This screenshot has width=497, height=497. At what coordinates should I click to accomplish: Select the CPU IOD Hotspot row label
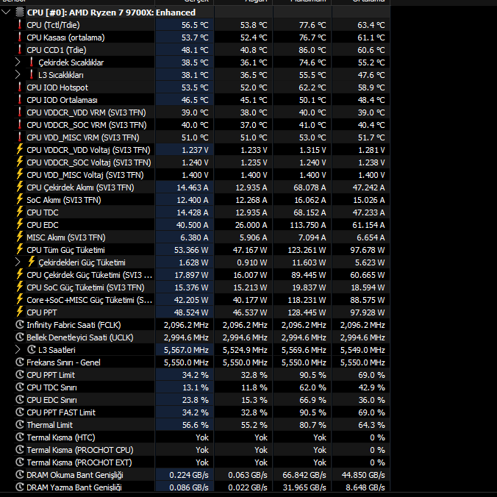coord(57,87)
